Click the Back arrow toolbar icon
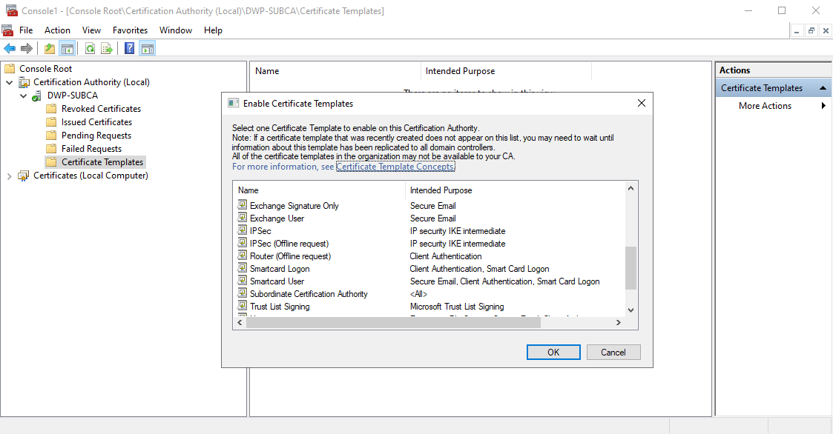This screenshot has width=833, height=434. point(10,49)
